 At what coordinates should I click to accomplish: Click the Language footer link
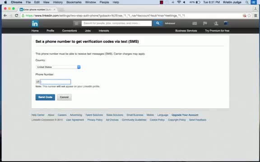pyautogui.click(x=162, y=115)
